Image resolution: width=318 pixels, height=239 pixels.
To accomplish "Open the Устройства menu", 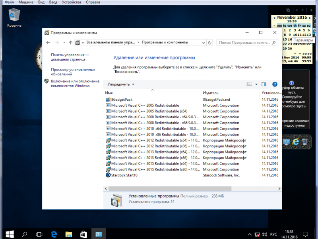I will pos(72,2).
